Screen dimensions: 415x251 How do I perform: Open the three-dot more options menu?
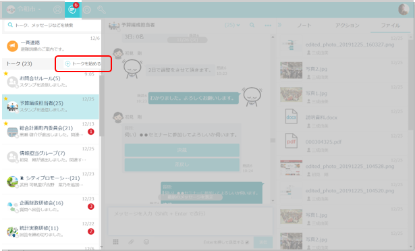click(268, 26)
